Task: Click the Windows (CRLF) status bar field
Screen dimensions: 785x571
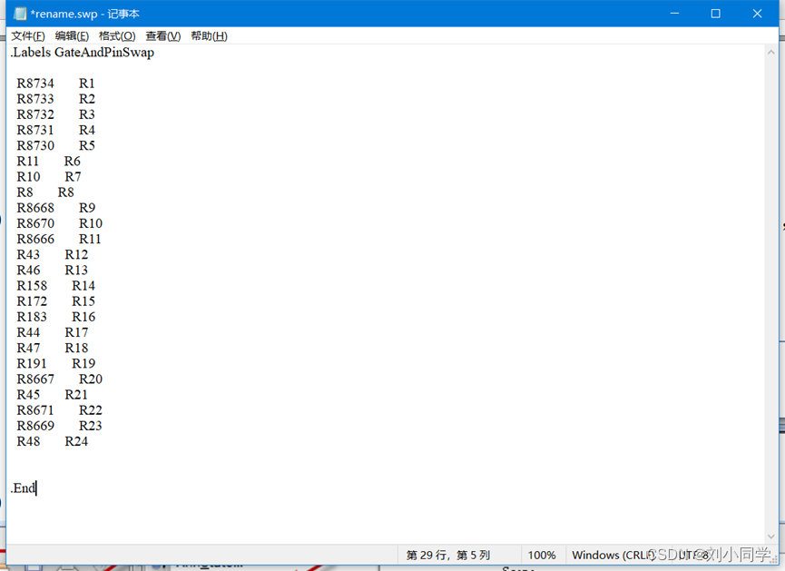Action: [x=613, y=555]
